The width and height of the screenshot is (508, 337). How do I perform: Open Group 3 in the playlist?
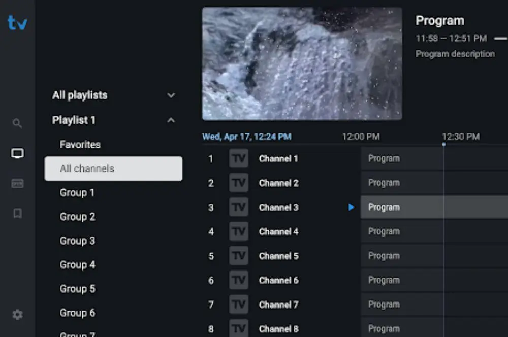pos(77,241)
